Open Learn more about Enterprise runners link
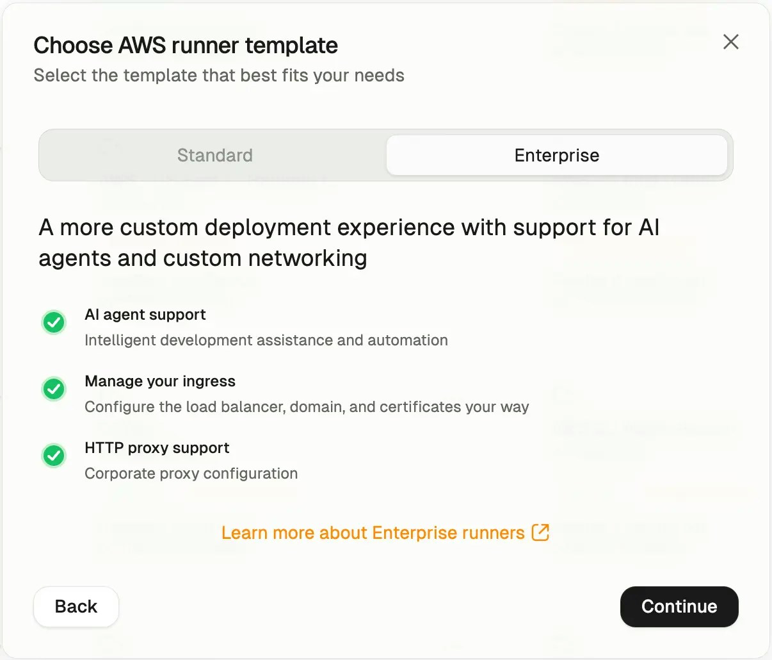The height and width of the screenshot is (660, 772). click(373, 532)
